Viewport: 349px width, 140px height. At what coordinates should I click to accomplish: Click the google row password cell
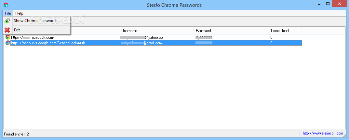click(x=204, y=43)
